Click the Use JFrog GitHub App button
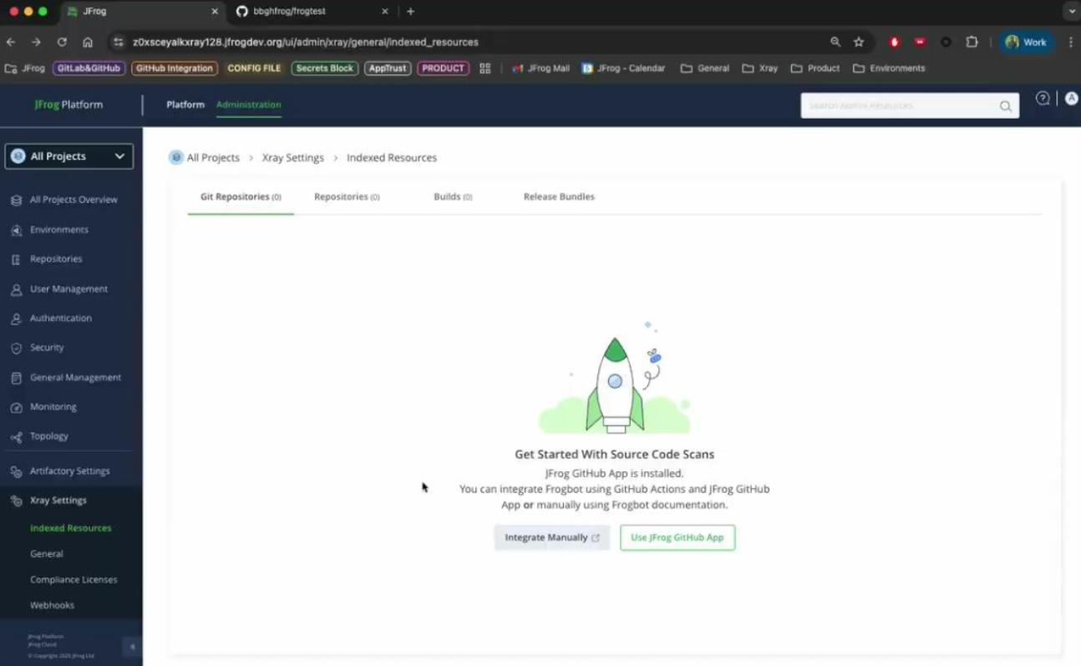Viewport: 1081px width, 666px height. 678,537
